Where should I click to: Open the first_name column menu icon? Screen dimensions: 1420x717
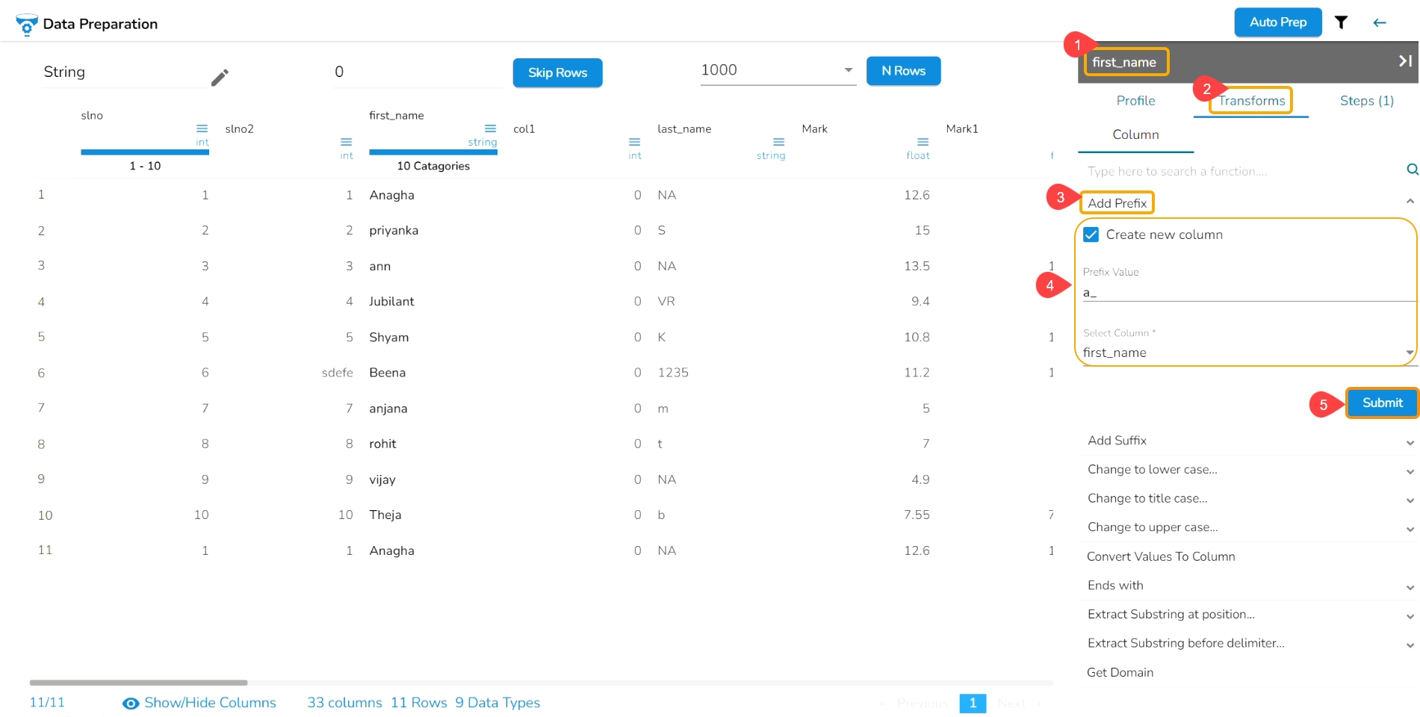(490, 128)
